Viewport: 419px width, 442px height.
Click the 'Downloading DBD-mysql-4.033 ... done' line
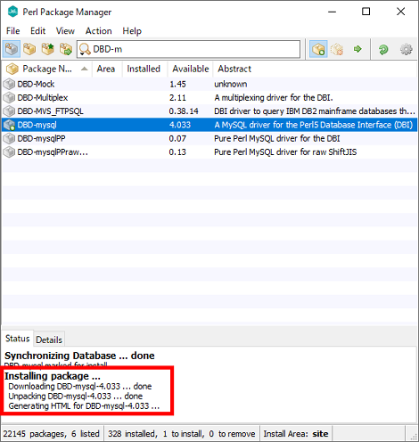coord(80,386)
